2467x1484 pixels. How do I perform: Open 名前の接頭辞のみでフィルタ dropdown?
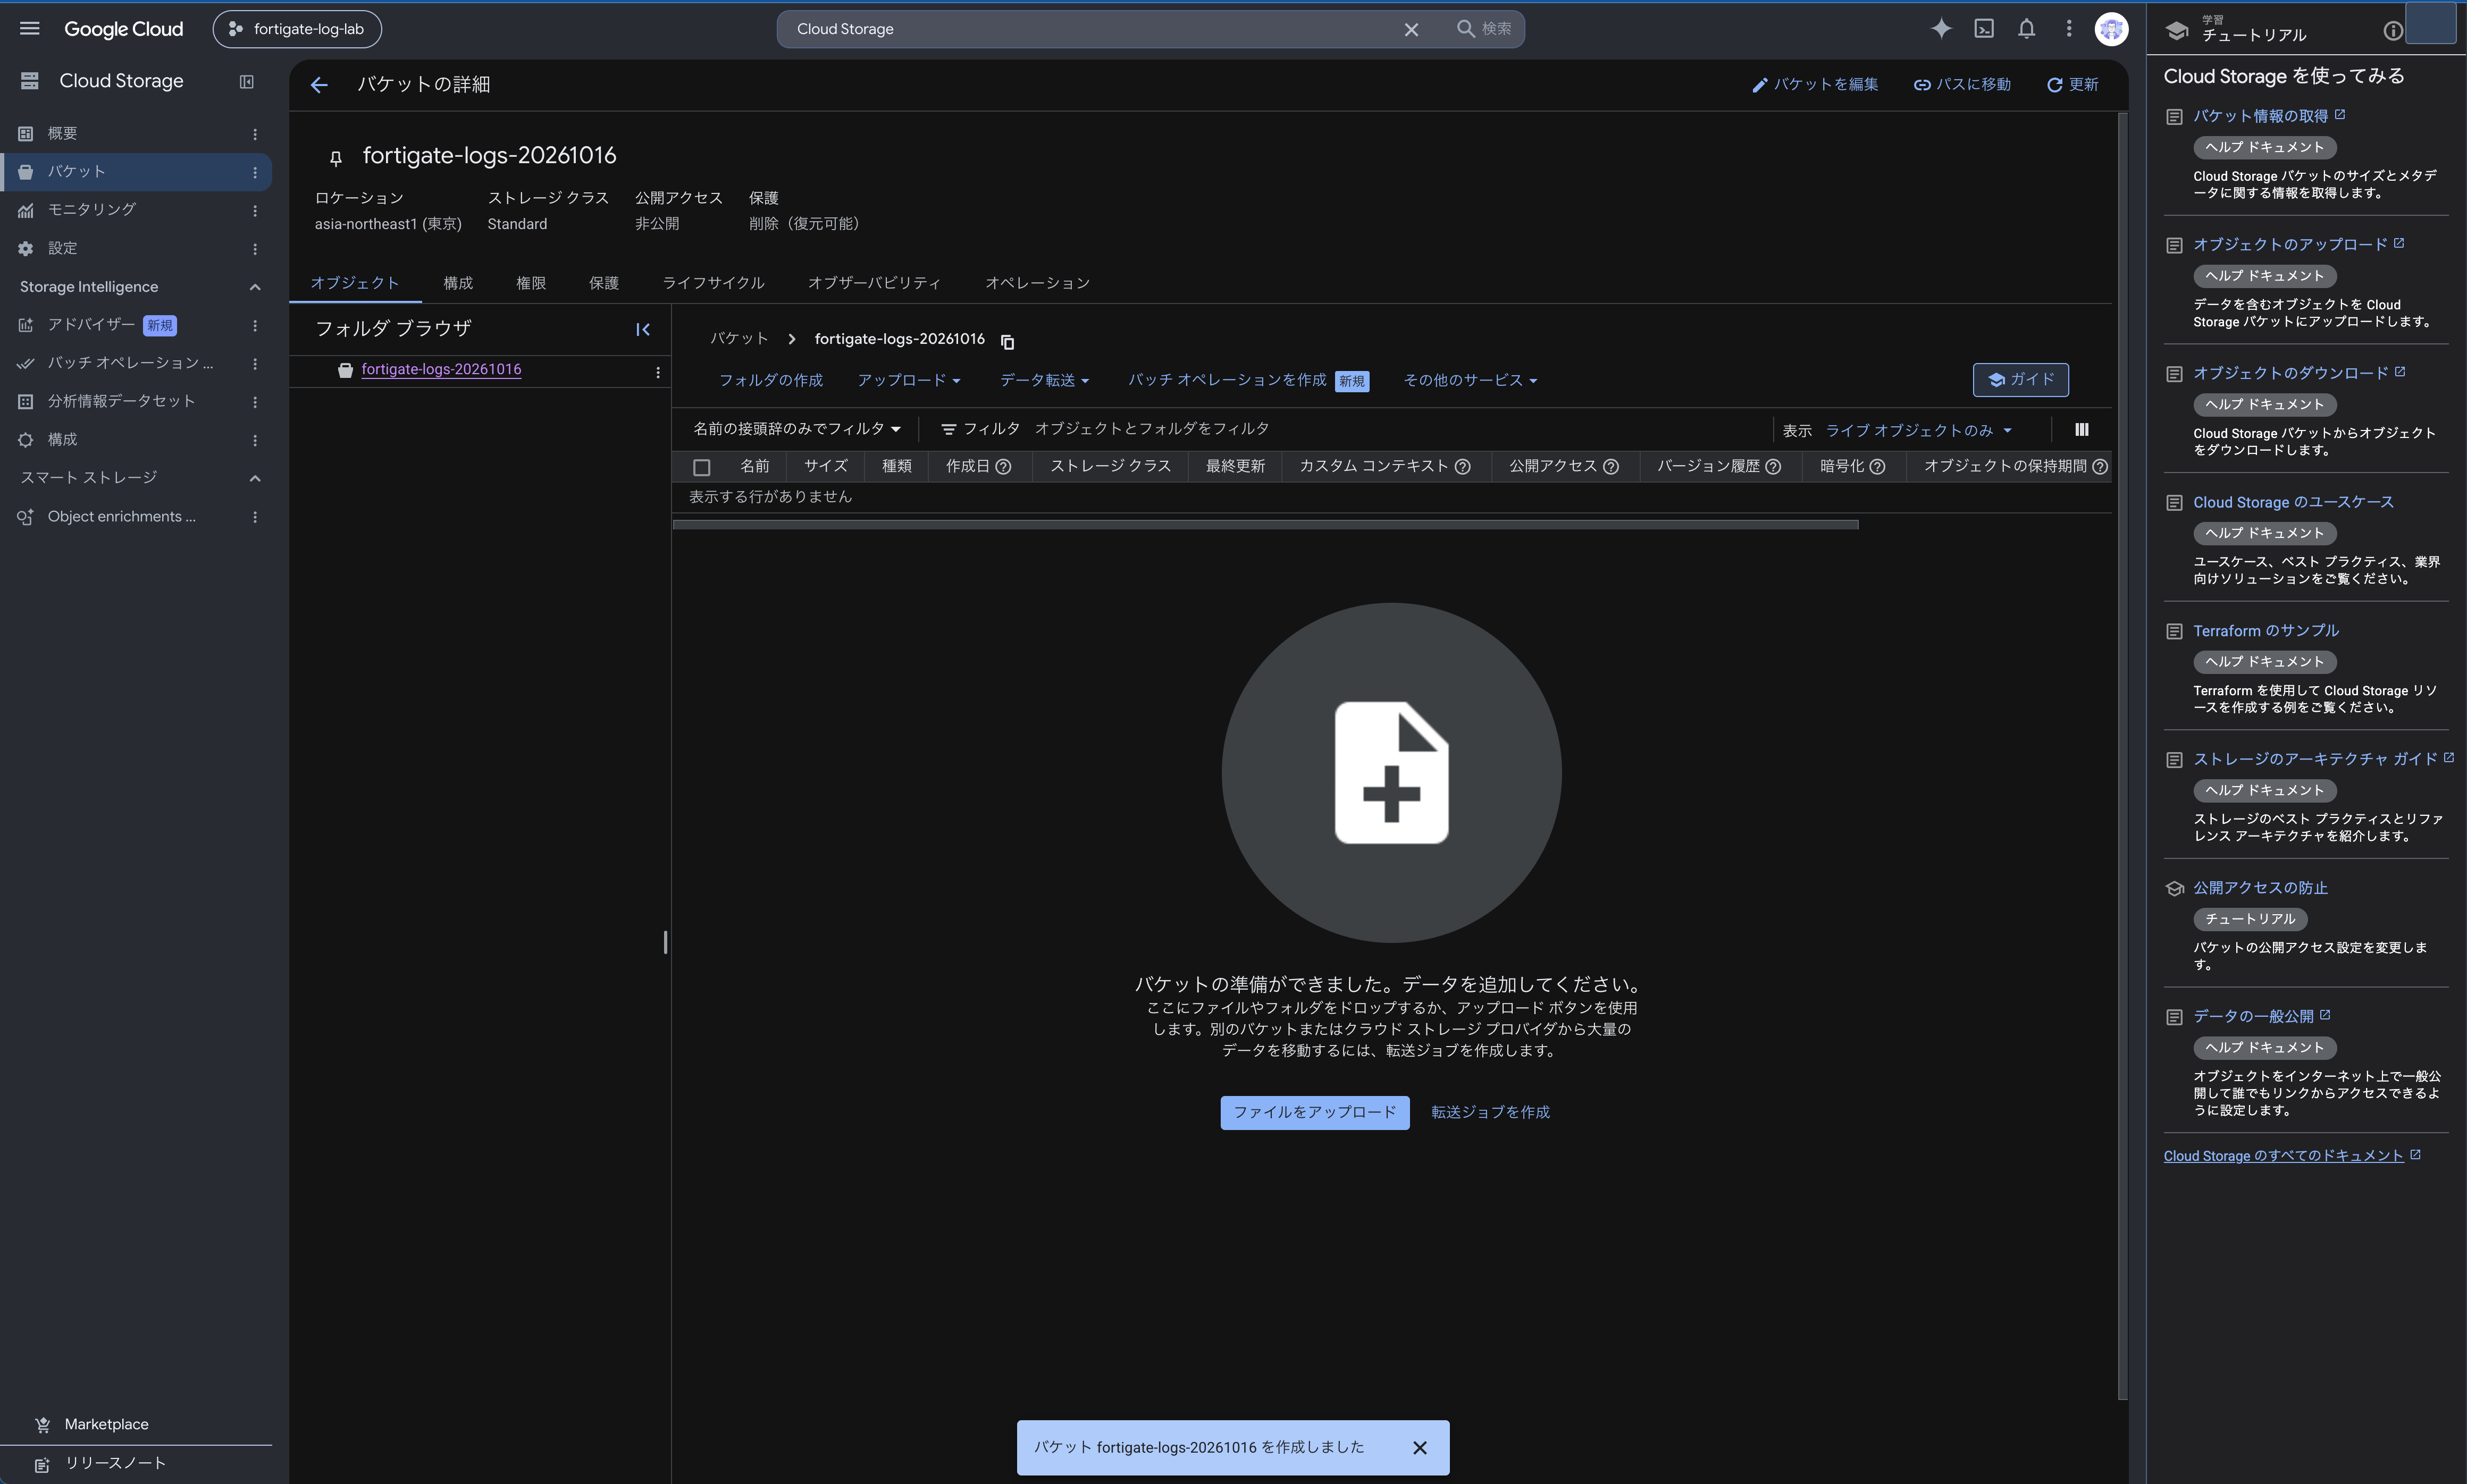pyautogui.click(x=797, y=429)
